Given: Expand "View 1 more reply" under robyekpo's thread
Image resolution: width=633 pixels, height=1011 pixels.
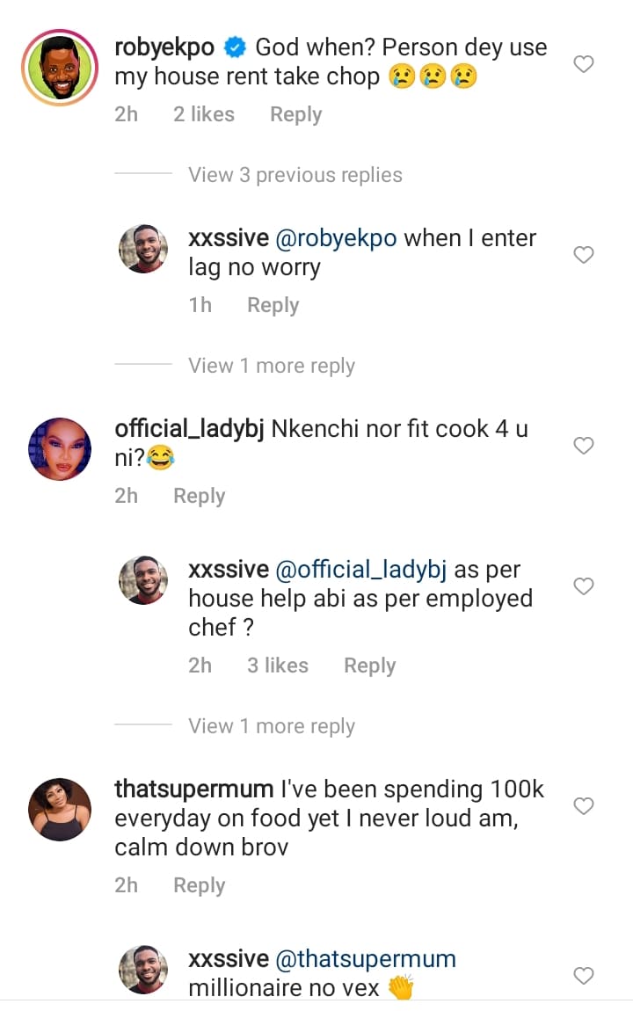Looking at the screenshot, I should coord(271,366).
